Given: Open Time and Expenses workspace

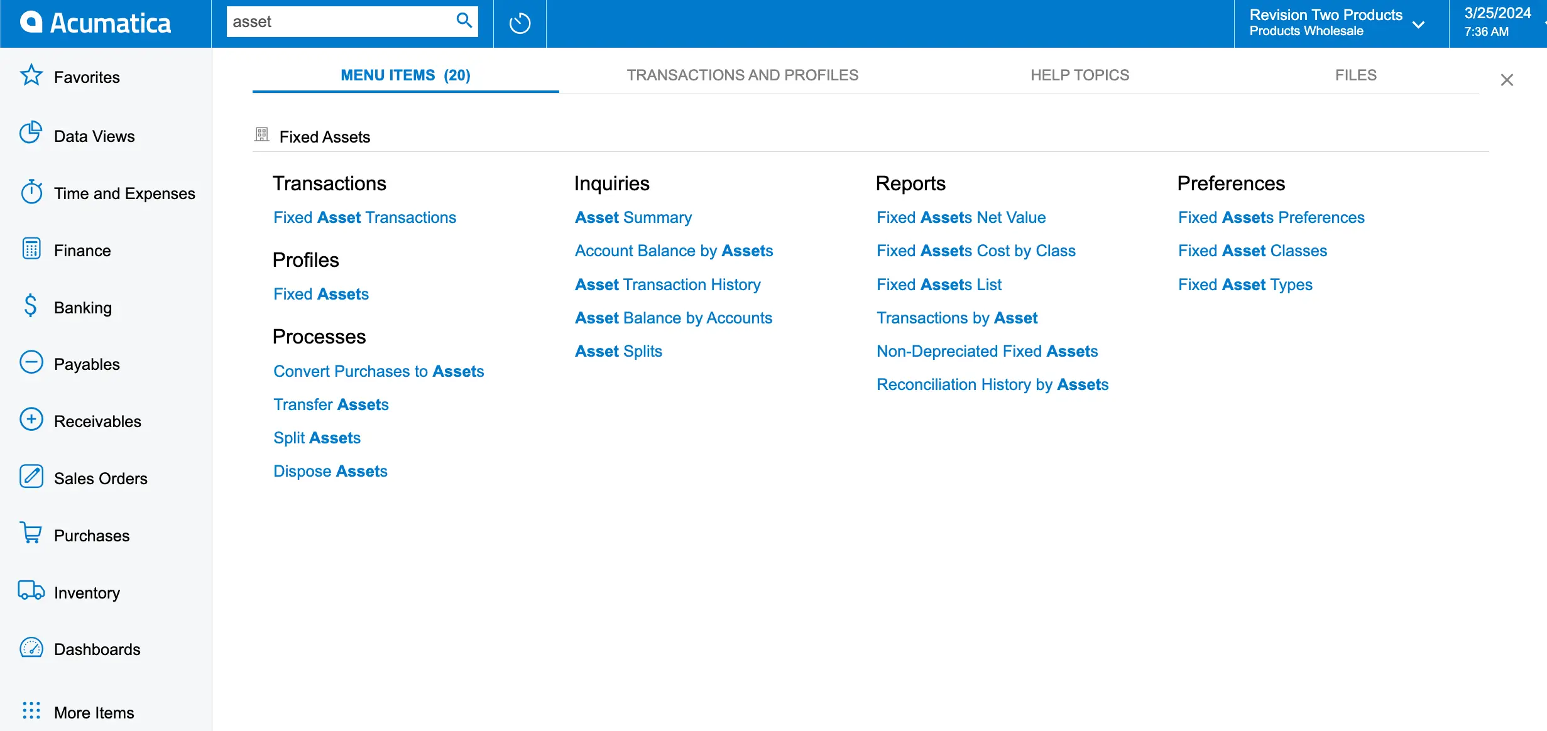Looking at the screenshot, I should [124, 193].
